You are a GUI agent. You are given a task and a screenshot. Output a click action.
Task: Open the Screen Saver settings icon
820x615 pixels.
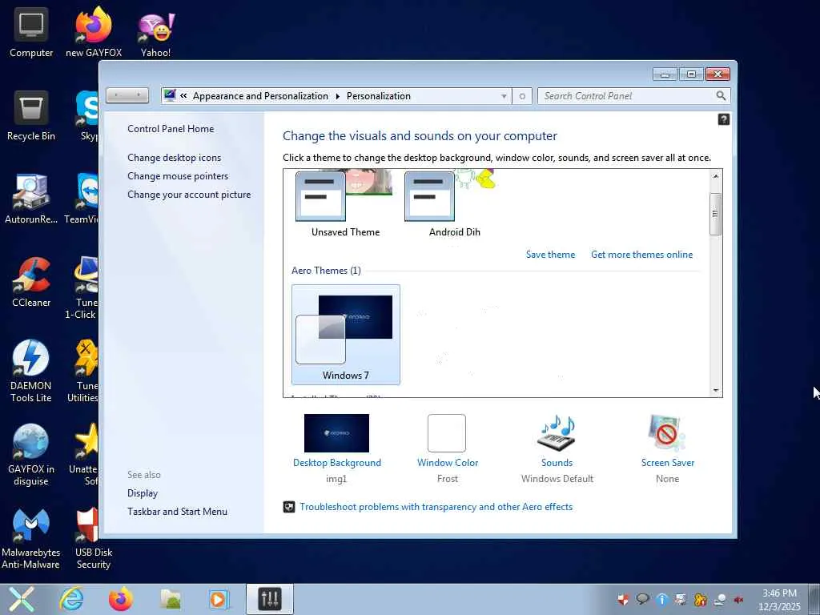pos(667,433)
